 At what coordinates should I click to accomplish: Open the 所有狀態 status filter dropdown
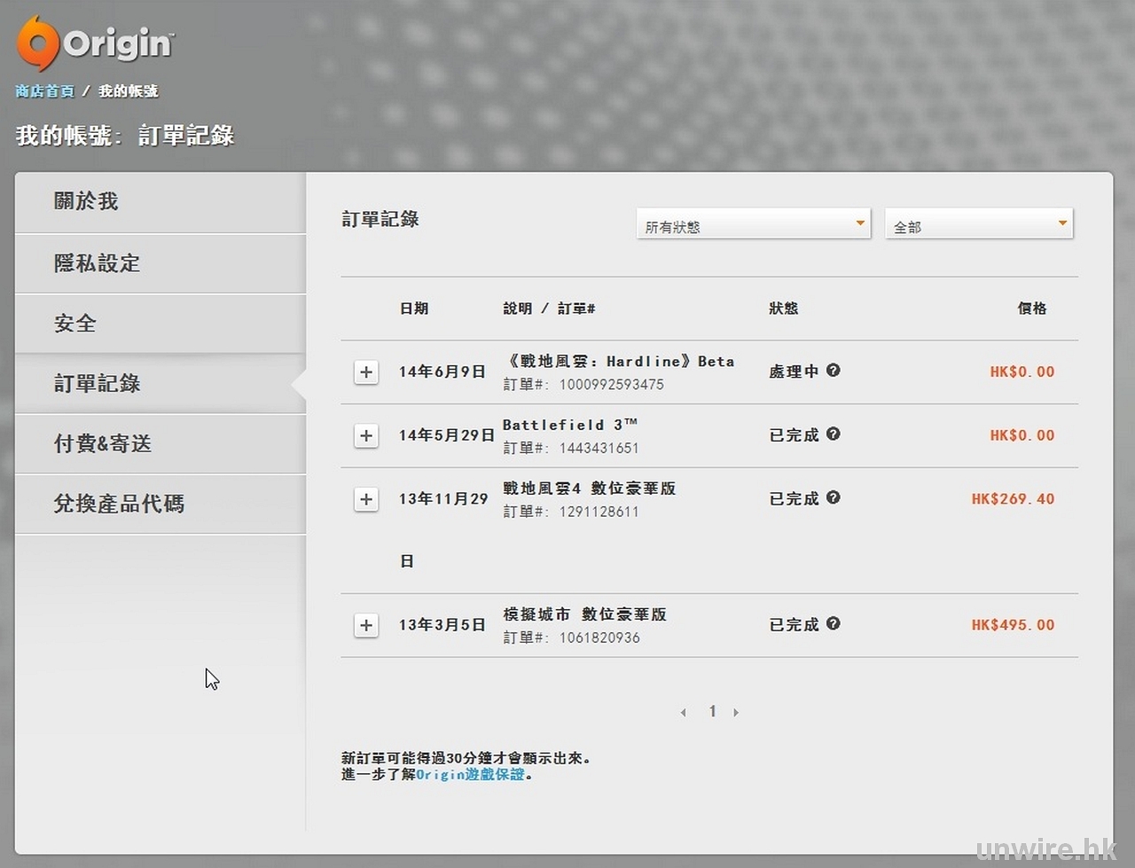[754, 224]
